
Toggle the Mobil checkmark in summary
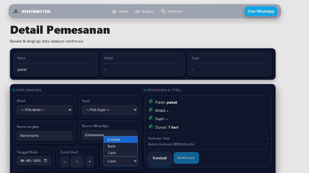click(x=151, y=110)
